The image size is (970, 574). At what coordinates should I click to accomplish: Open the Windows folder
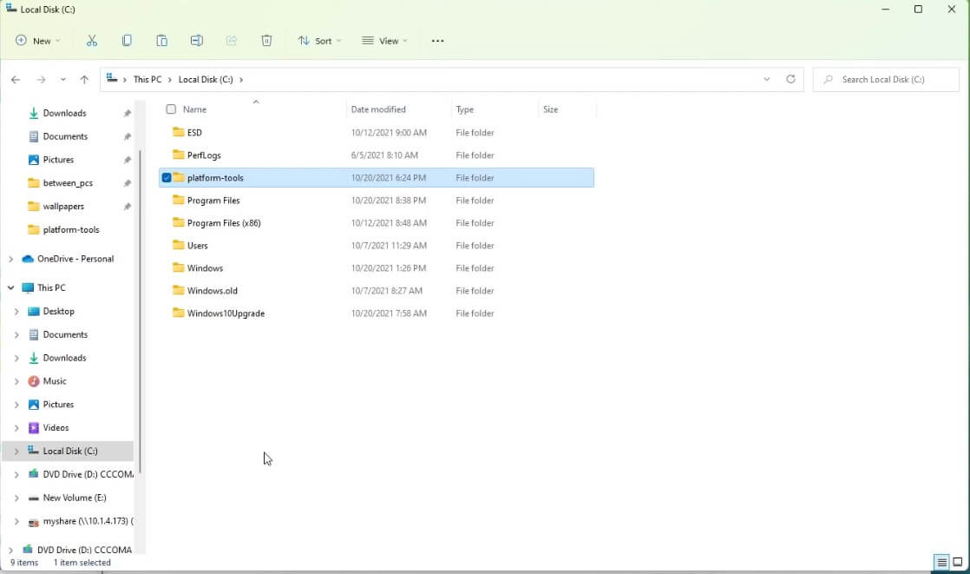(x=206, y=267)
